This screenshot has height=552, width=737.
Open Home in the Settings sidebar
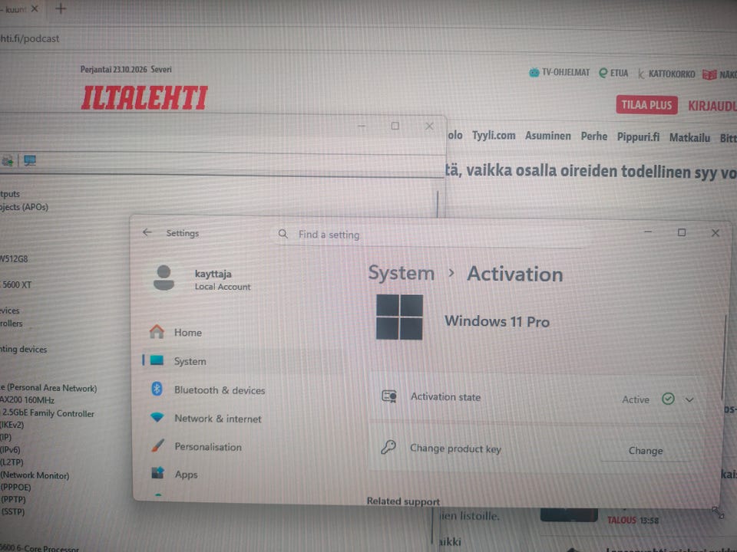pyautogui.click(x=188, y=332)
